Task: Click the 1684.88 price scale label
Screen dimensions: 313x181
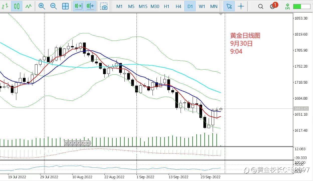Action: pos(301,98)
